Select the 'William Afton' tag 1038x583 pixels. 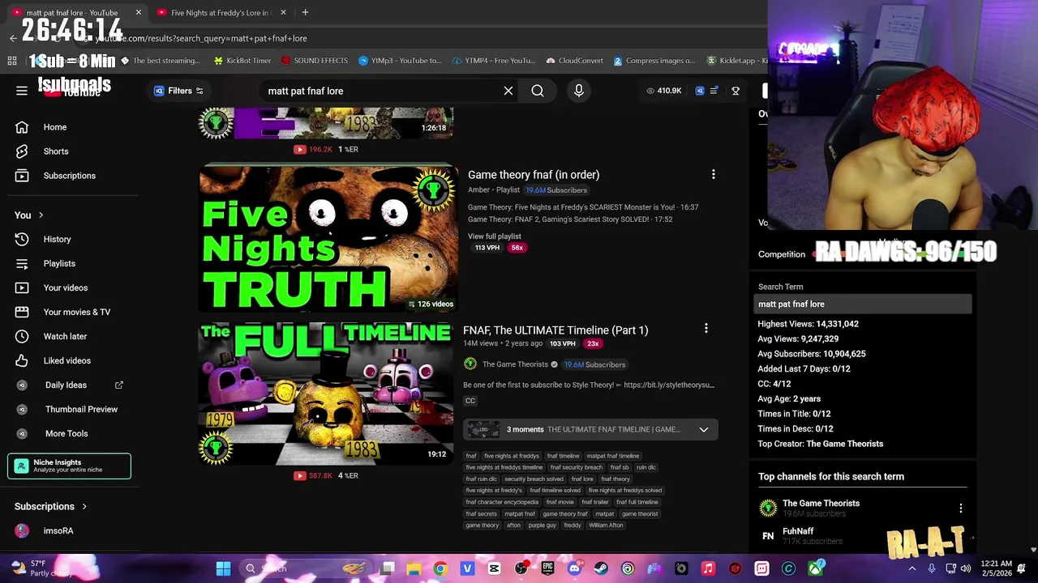[x=606, y=526]
